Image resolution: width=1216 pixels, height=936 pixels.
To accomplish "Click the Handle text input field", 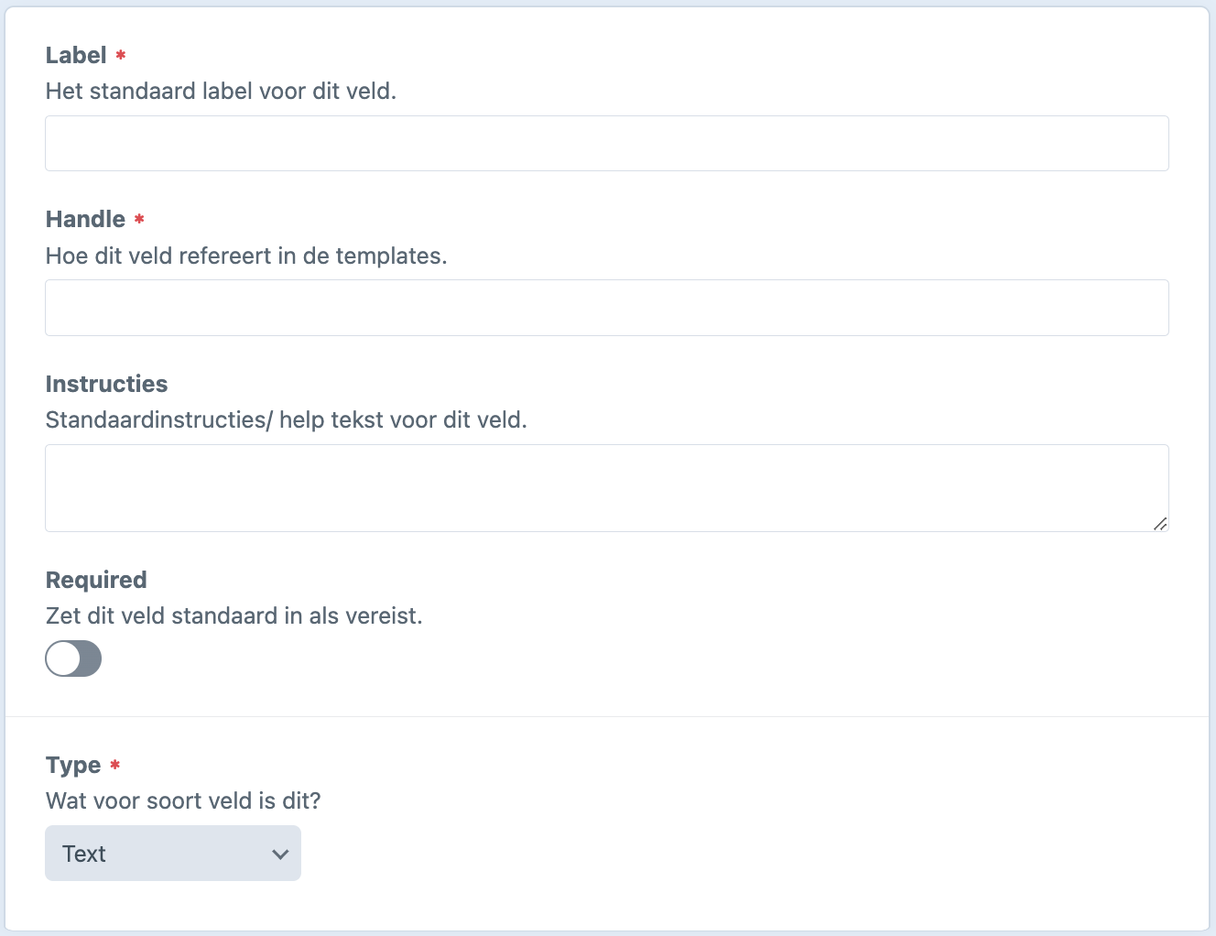I will click(606, 308).
